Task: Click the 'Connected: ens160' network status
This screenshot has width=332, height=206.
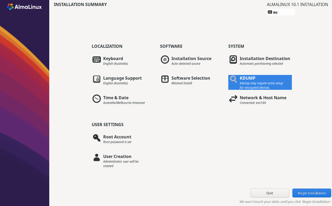Action: coord(253,103)
